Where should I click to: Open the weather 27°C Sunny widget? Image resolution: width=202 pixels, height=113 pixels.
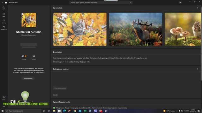point(169,111)
